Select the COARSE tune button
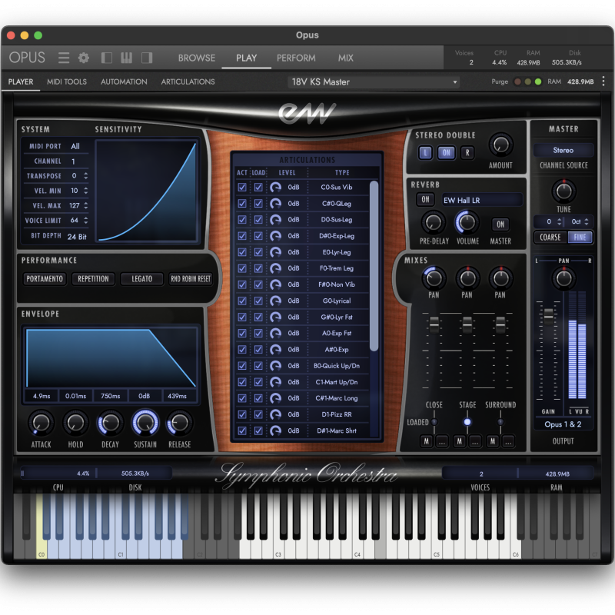This screenshot has width=615, height=615. tap(550, 237)
